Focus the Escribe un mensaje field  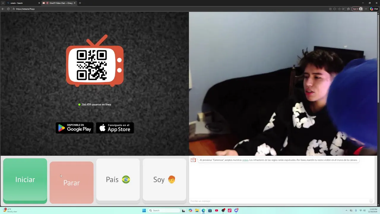(279, 201)
